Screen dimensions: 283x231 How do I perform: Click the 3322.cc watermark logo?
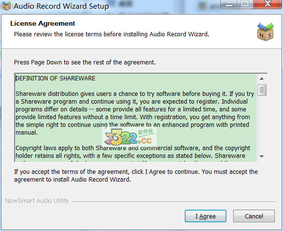(x=129, y=137)
